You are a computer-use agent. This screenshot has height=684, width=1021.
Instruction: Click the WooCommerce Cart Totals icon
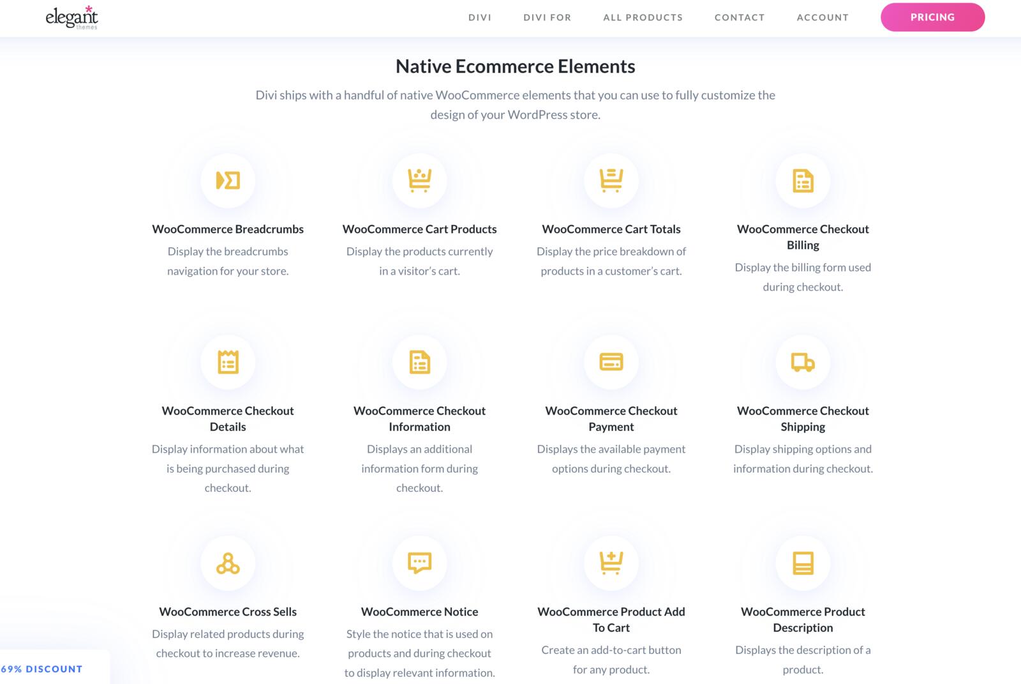611,180
